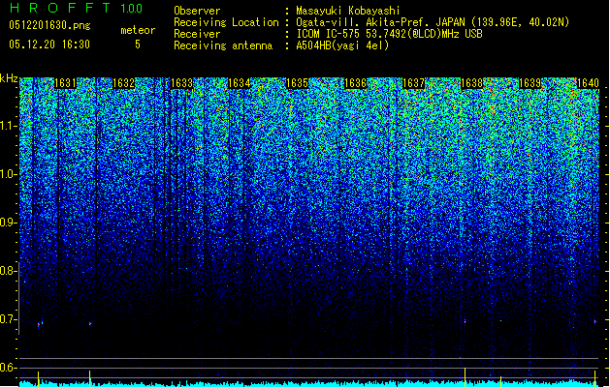Click the bottom yellow marker between 1631 and 1632
Image resolution: width=610 pixels, height=387 pixels.
[90, 378]
